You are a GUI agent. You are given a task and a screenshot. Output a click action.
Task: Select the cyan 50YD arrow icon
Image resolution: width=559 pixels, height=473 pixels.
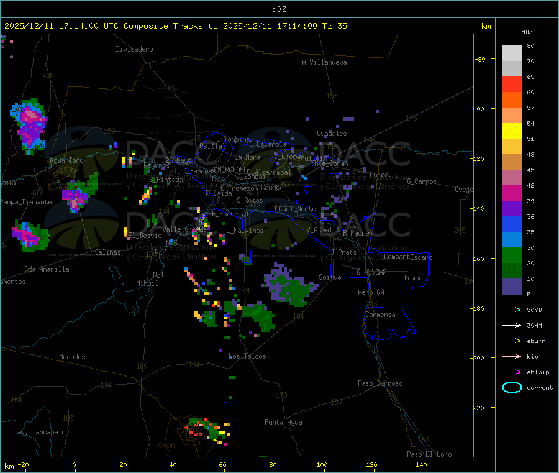click(512, 310)
